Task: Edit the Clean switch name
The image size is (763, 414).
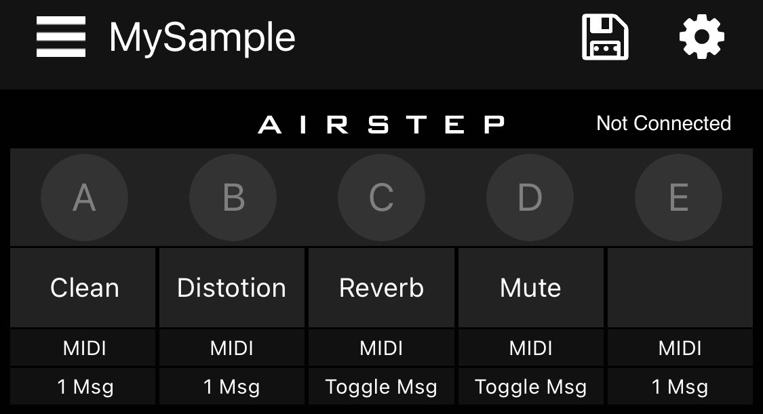Action: (84, 288)
